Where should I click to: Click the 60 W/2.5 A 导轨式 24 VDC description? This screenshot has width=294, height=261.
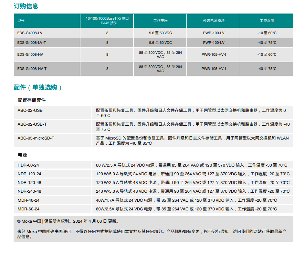(x=192, y=165)
